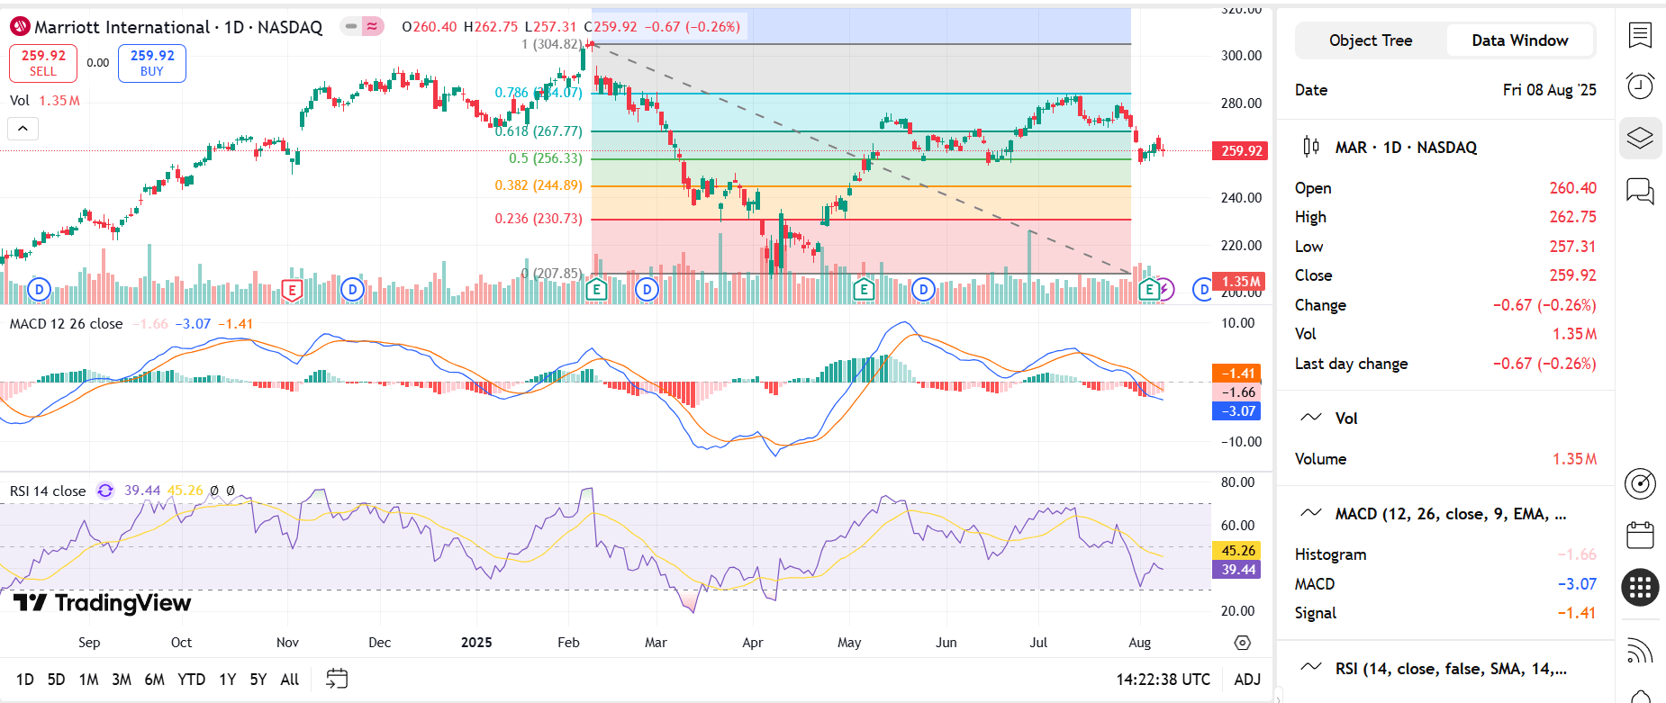Collapse the chart legend arrow button
The image size is (1666, 703).
pyautogui.click(x=23, y=129)
